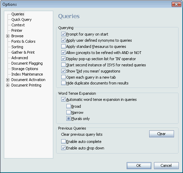Go to Storage Options page

click(x=25, y=69)
